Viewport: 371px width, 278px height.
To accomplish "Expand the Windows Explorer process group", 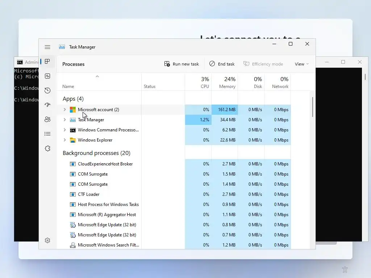I will pyautogui.click(x=64, y=140).
